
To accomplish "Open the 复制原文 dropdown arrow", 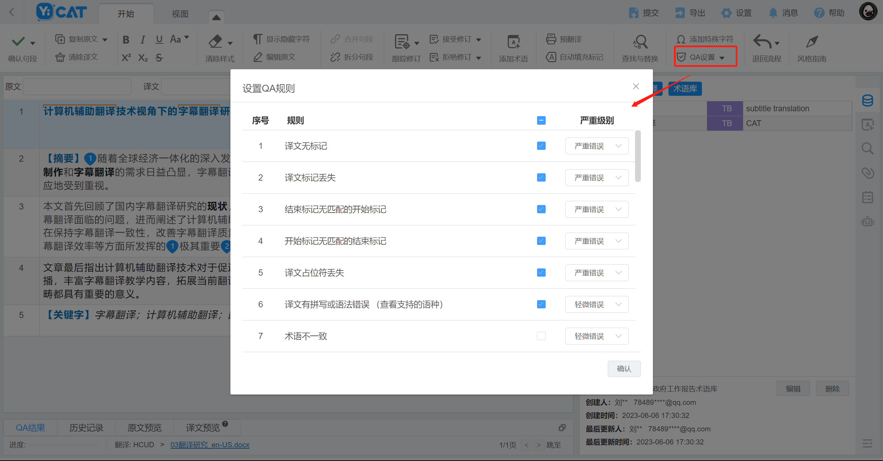I will tap(106, 39).
